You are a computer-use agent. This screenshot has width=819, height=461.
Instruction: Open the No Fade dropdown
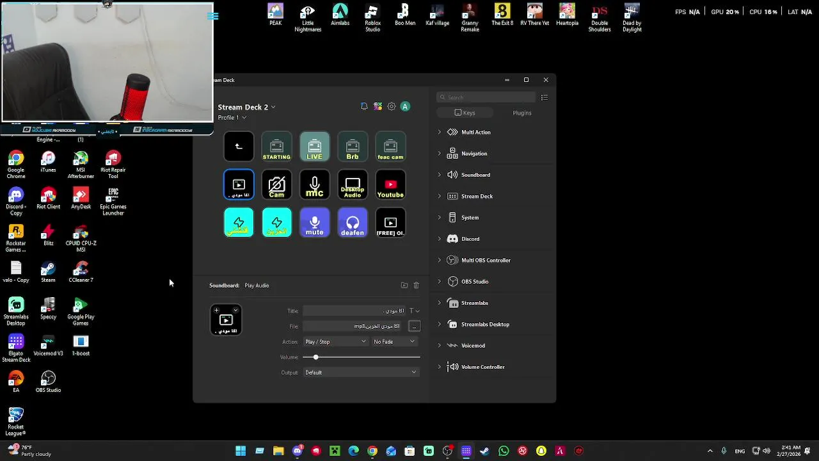(x=394, y=342)
